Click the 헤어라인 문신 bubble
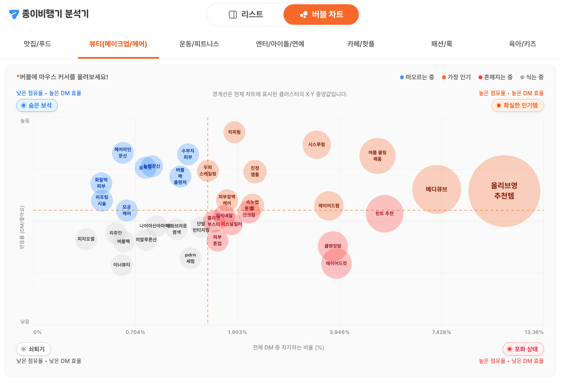The image size is (561, 392). 123,153
